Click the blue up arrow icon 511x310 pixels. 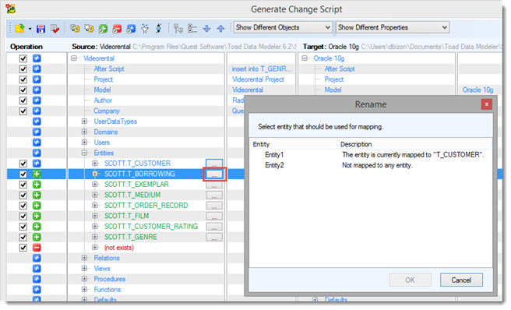click(220, 29)
